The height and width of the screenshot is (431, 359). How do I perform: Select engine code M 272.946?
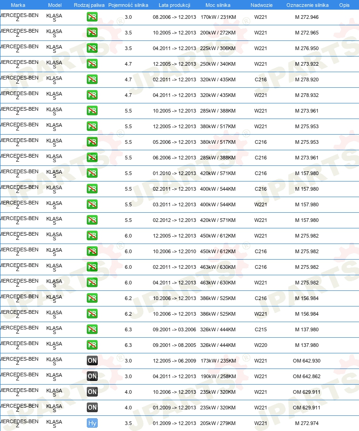tap(307, 17)
